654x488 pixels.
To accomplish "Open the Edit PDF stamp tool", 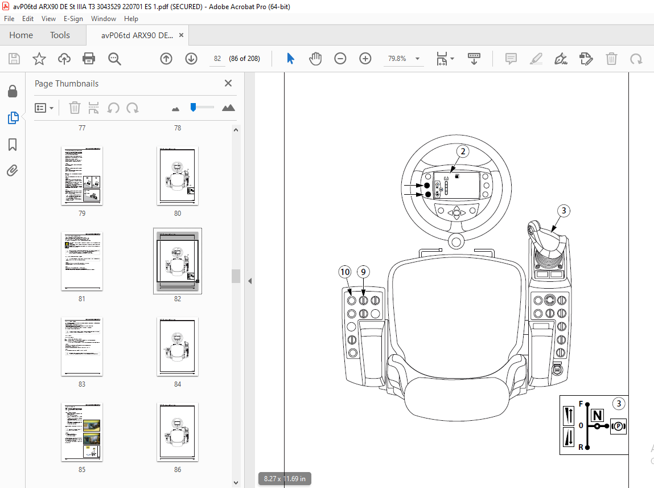I will (x=586, y=59).
